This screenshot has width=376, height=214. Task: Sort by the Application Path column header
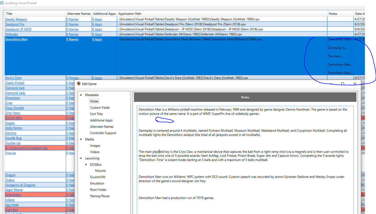pos(222,14)
